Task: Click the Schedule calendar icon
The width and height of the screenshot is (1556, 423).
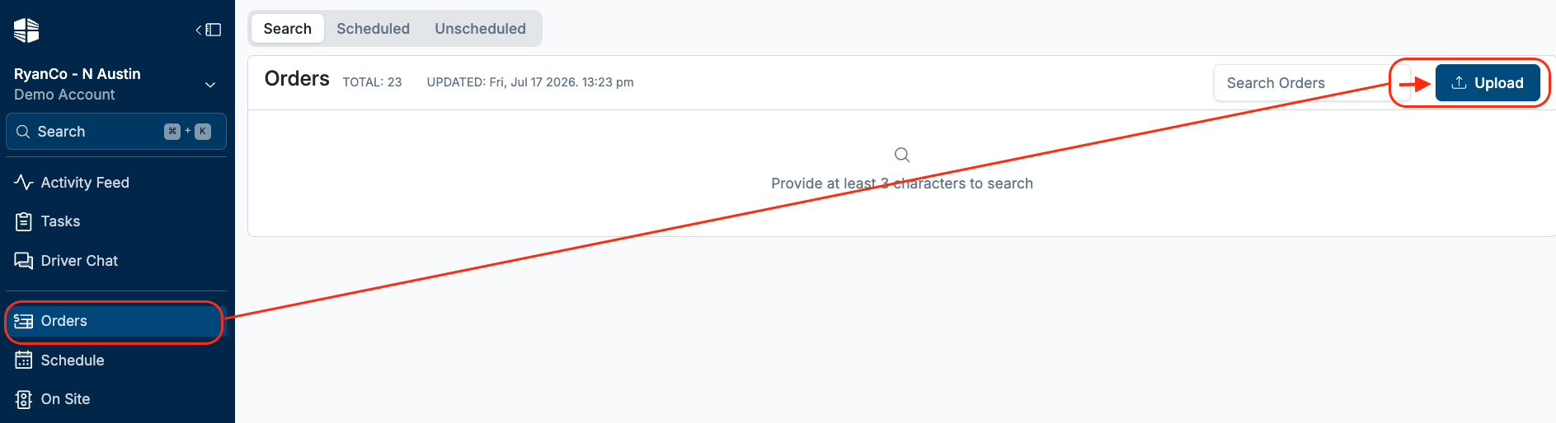Action: [24, 360]
